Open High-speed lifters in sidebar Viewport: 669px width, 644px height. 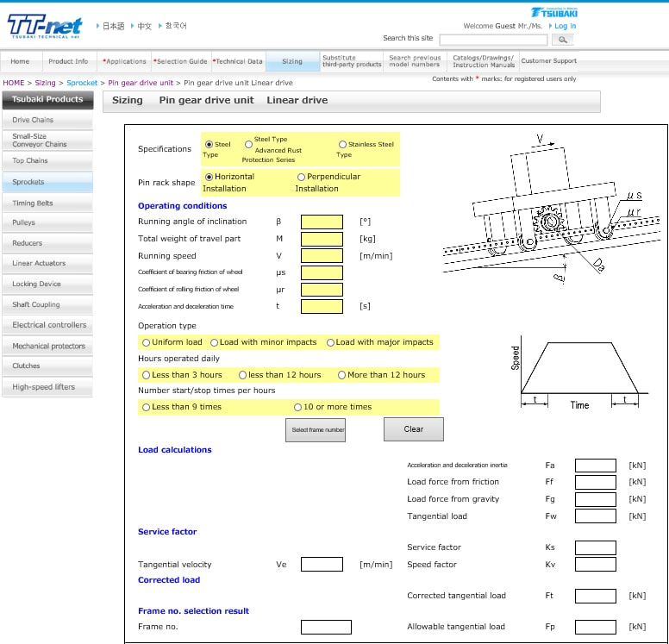pyautogui.click(x=47, y=387)
